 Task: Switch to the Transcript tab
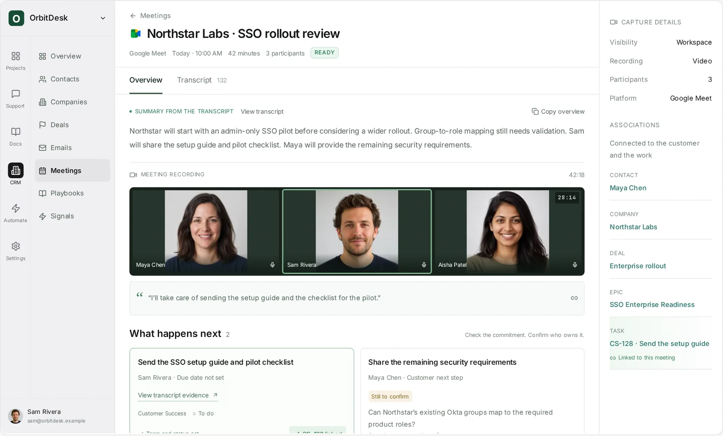(x=201, y=80)
